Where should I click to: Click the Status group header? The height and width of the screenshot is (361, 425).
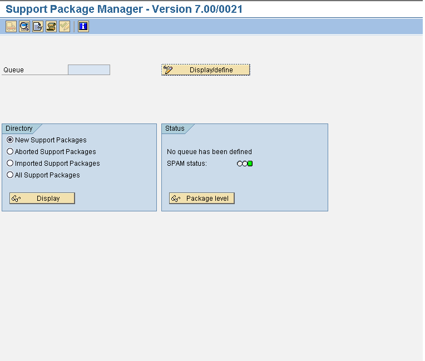point(175,128)
